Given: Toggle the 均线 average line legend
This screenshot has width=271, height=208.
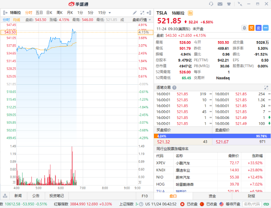Looking at the screenshot, I should click(x=16, y=20).
